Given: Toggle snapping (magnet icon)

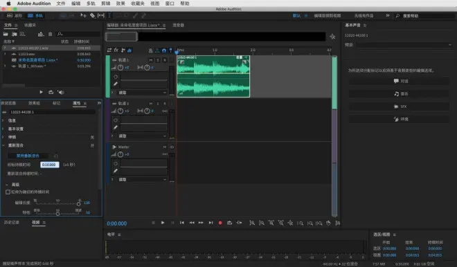Looking at the screenshot, I should click(164, 50).
